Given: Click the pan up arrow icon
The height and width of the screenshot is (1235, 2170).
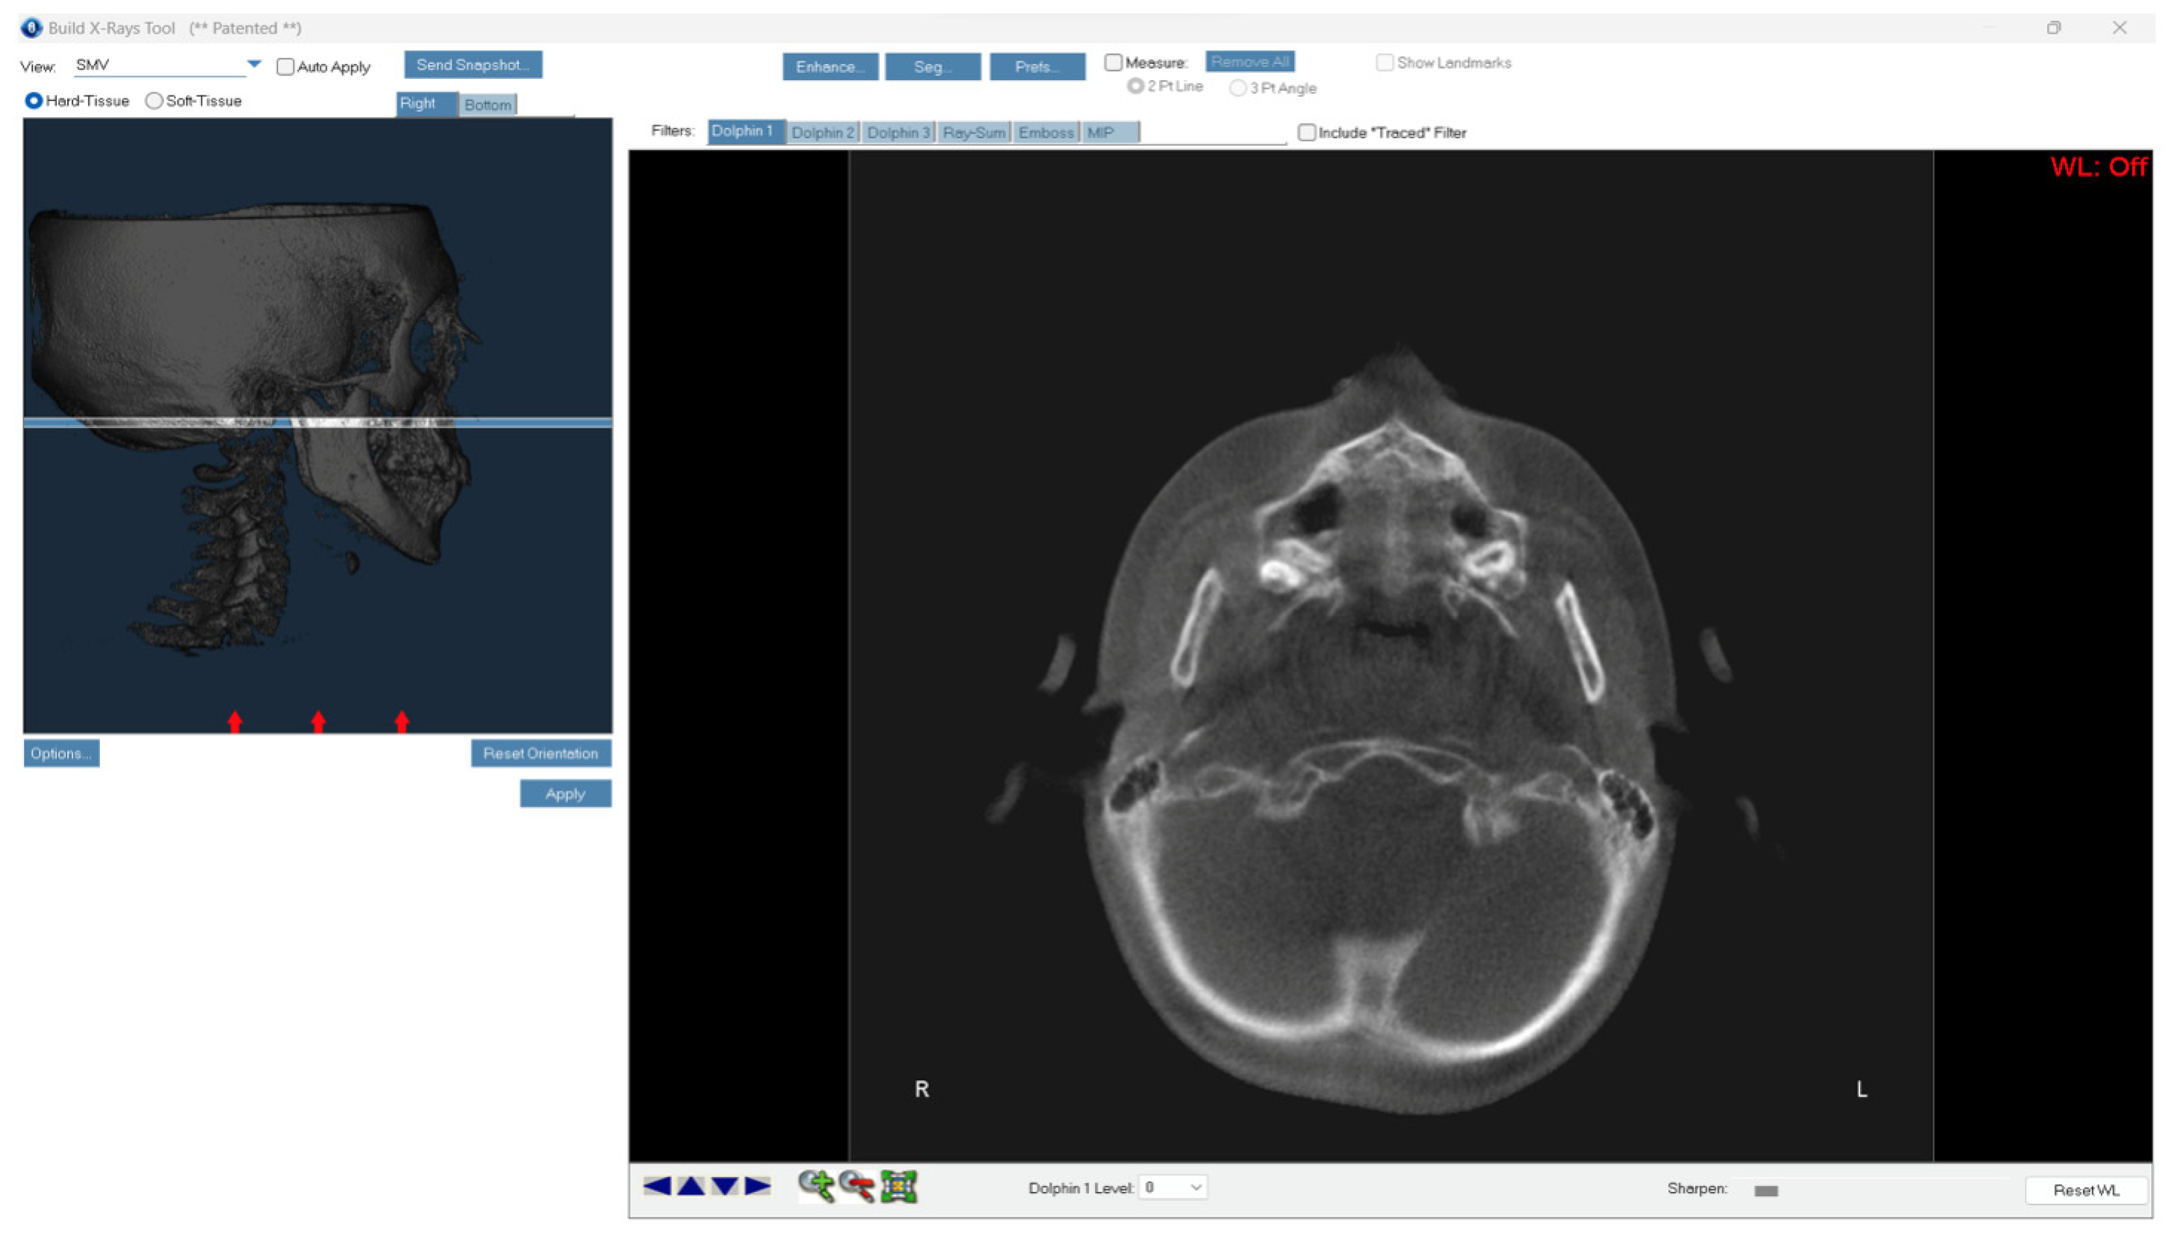Looking at the screenshot, I should [x=691, y=1186].
